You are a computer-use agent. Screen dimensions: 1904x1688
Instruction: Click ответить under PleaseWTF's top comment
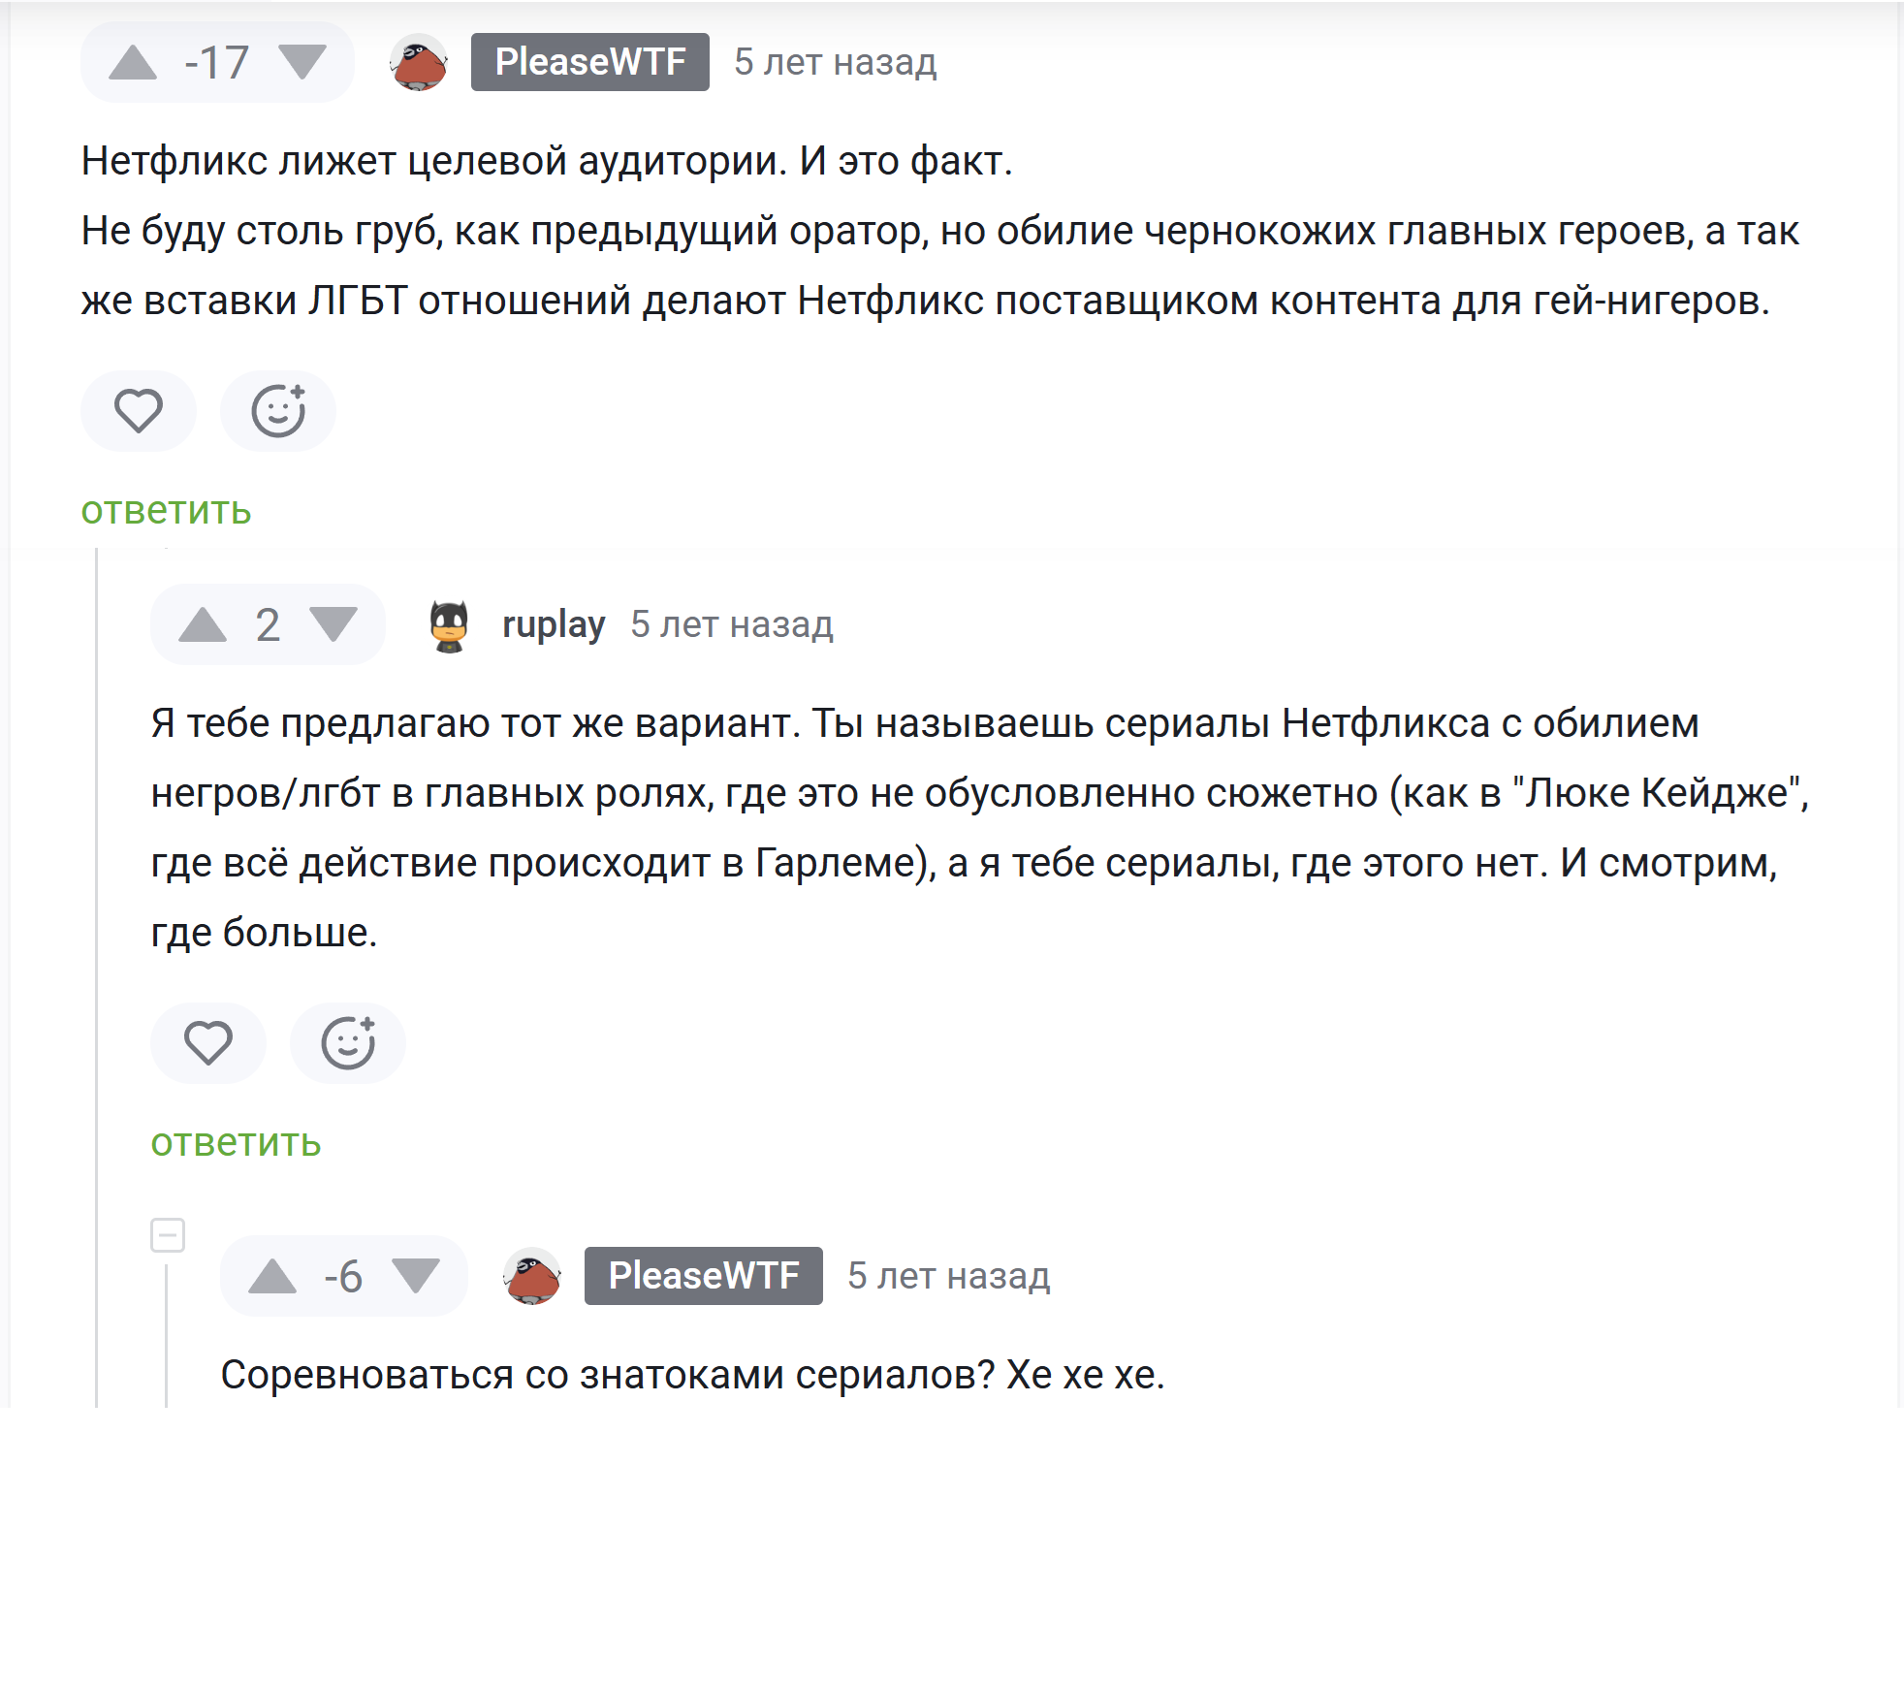tap(165, 511)
